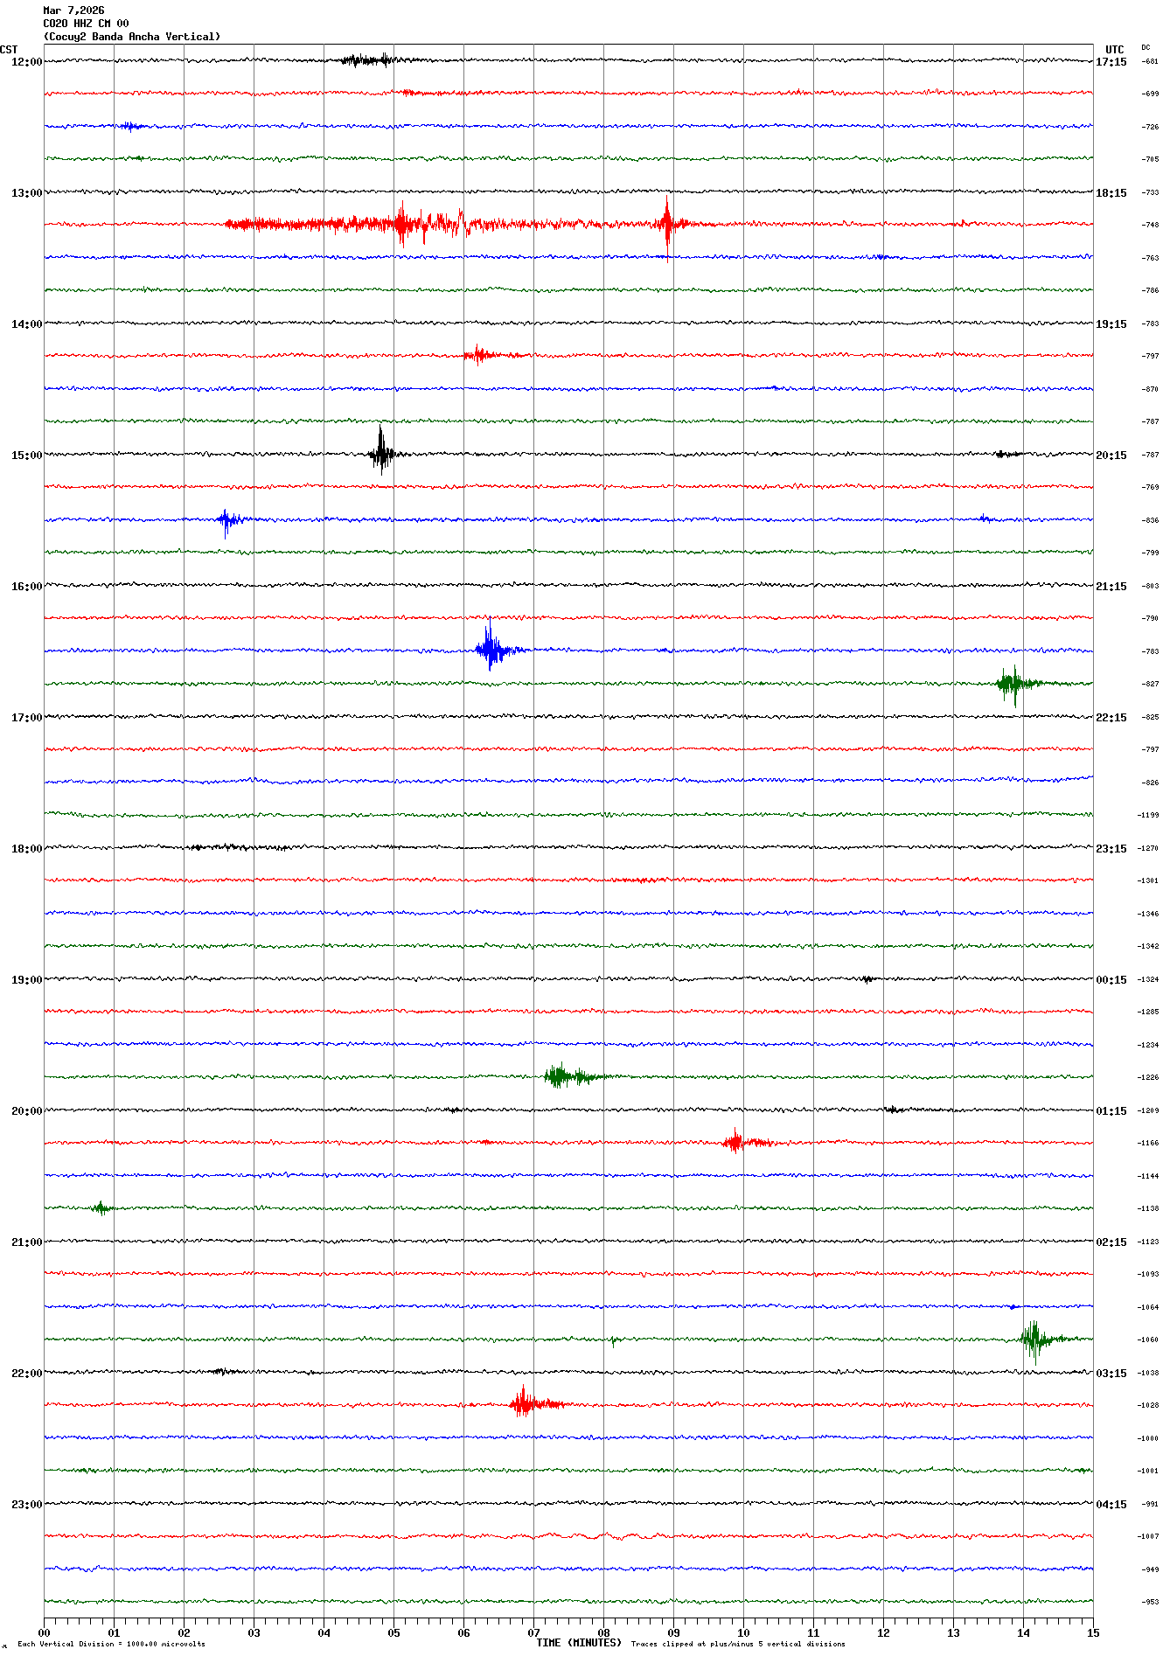Viewport: 1163px width, 1656px height.
Task: Select the 17:15 UTC time label
Action: coord(1111,62)
